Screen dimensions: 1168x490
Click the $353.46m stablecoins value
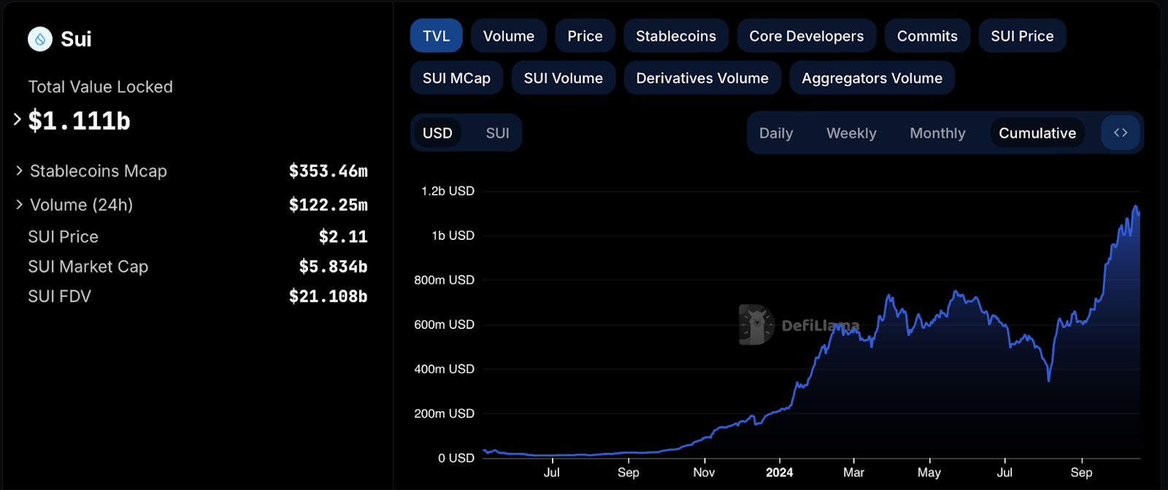328,171
